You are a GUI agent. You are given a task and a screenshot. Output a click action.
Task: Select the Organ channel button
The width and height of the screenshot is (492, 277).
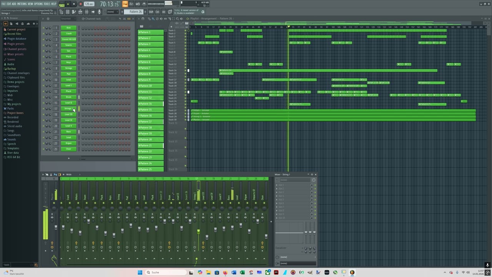tap(68, 143)
